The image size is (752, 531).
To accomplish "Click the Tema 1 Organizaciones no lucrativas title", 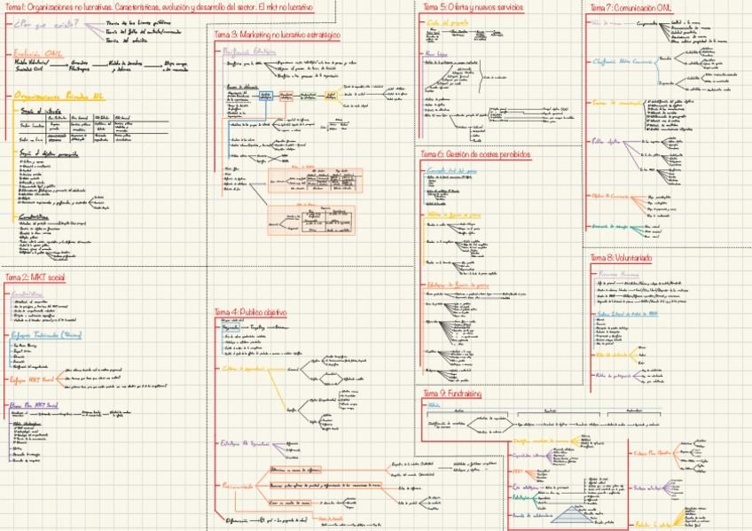I will (168, 7).
